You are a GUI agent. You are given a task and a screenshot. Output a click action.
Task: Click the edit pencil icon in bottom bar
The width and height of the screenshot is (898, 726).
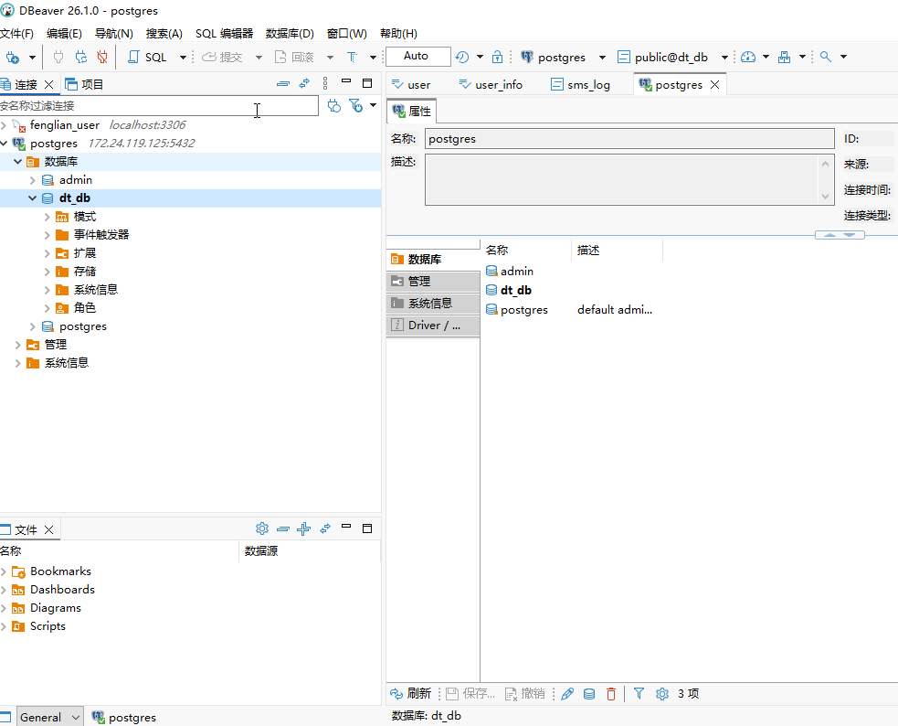click(567, 694)
